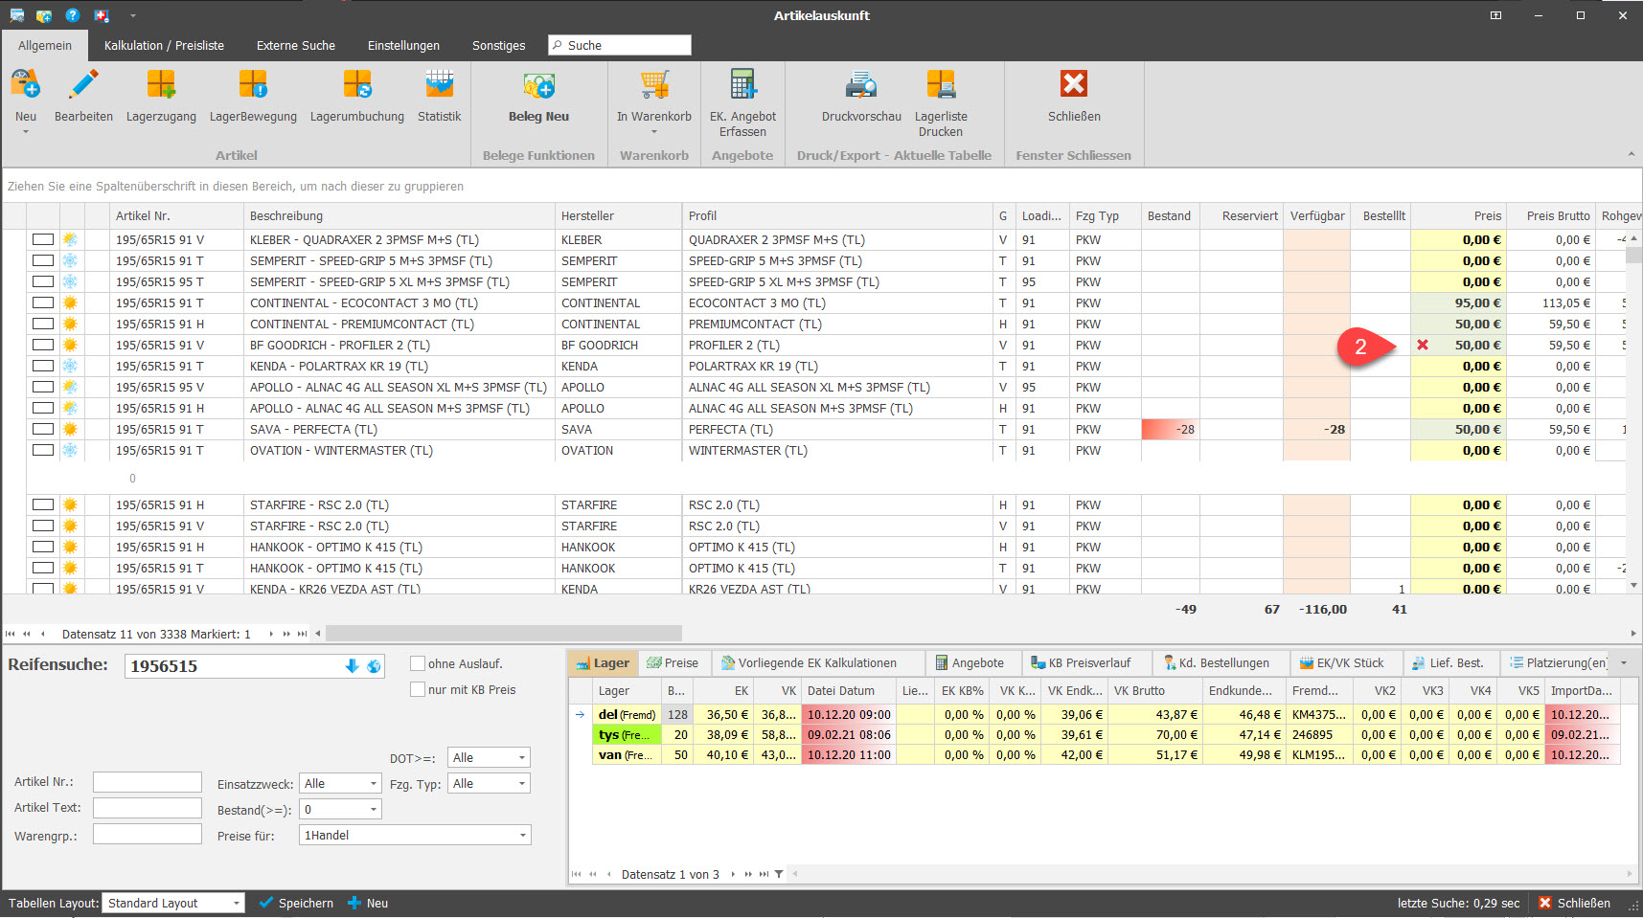The width and height of the screenshot is (1643, 918).
Task: Open the Sonstiges ribbon tab
Action: pos(498,45)
